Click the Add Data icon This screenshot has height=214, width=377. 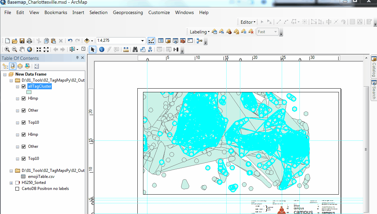(87, 40)
